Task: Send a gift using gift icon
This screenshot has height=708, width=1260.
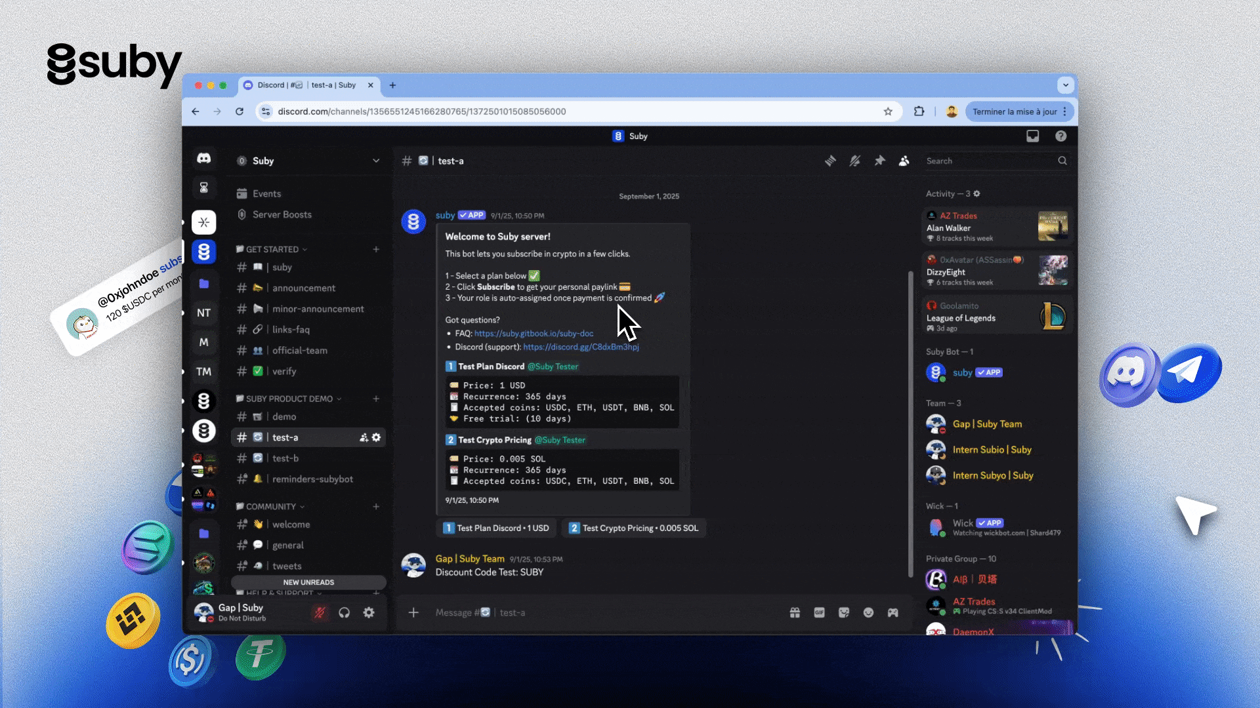Action: point(795,612)
